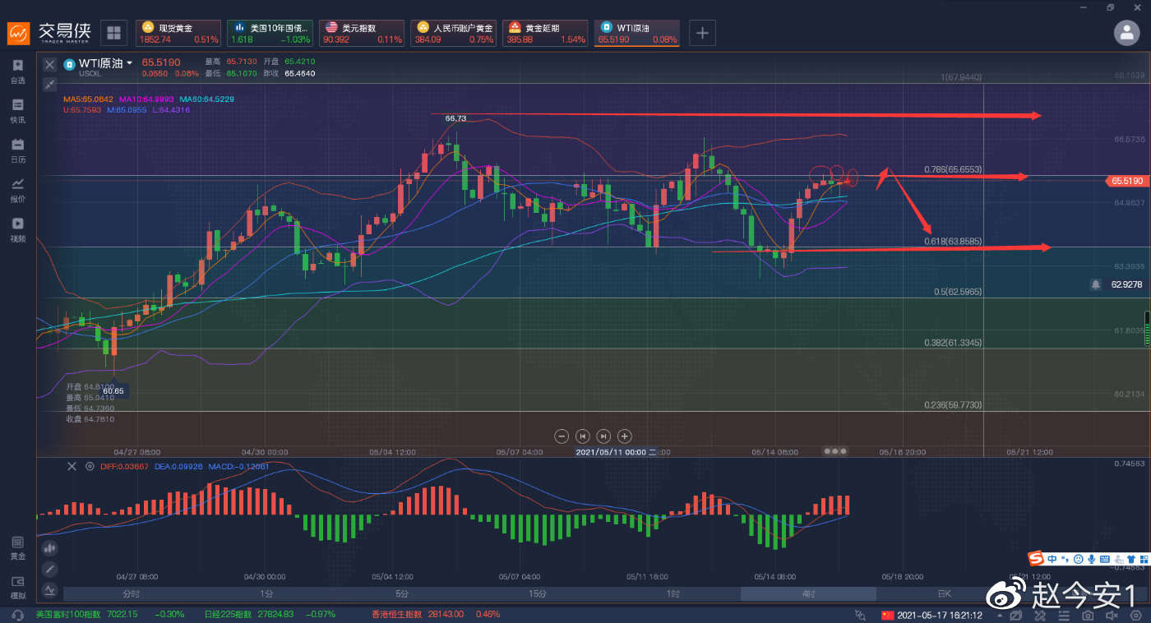The width and height of the screenshot is (1151, 623).
Task: Select the 1时 timeframe
Action: click(673, 594)
